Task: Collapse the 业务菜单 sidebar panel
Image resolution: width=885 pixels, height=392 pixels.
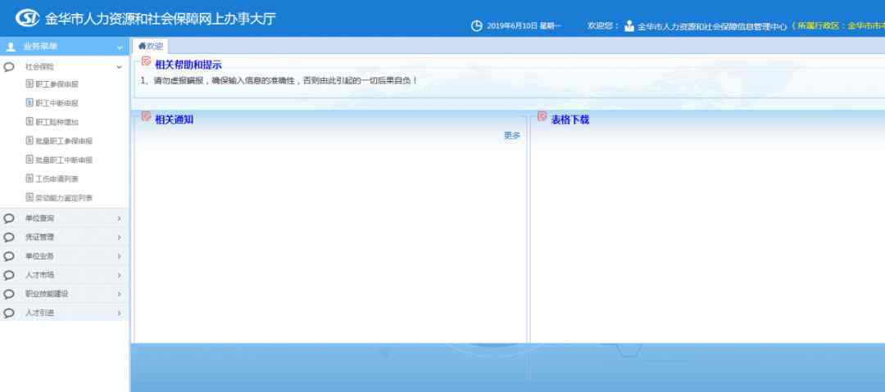Action: coord(120,47)
